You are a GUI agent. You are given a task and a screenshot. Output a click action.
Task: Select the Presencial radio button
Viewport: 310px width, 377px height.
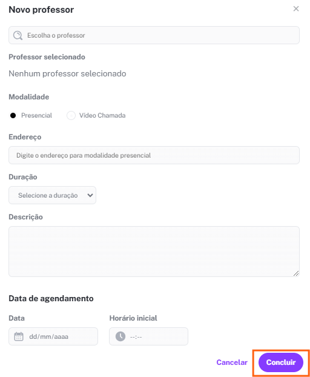coord(13,115)
